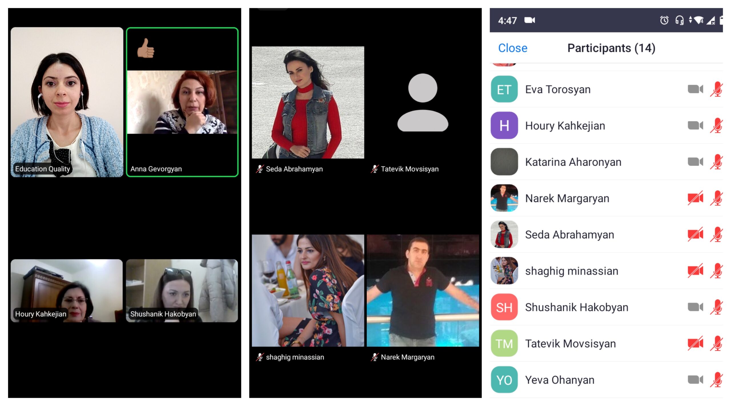
Task: Click the Tatevik Movsisyan name in list
Action: tap(570, 344)
